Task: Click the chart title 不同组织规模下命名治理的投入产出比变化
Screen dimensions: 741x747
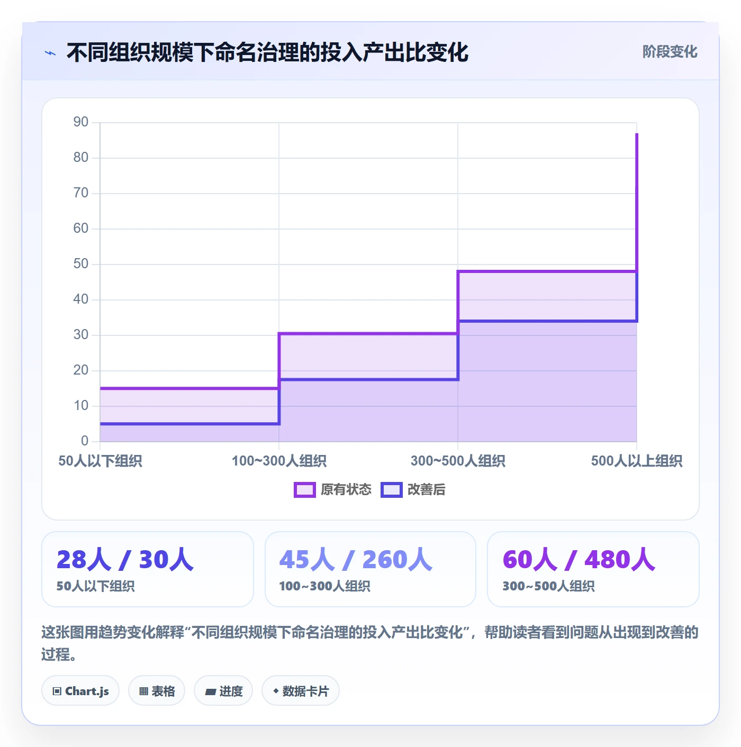Action: [267, 52]
